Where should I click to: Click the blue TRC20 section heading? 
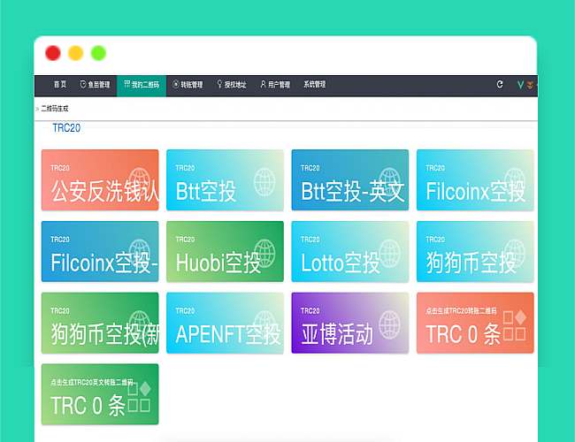[x=66, y=128]
